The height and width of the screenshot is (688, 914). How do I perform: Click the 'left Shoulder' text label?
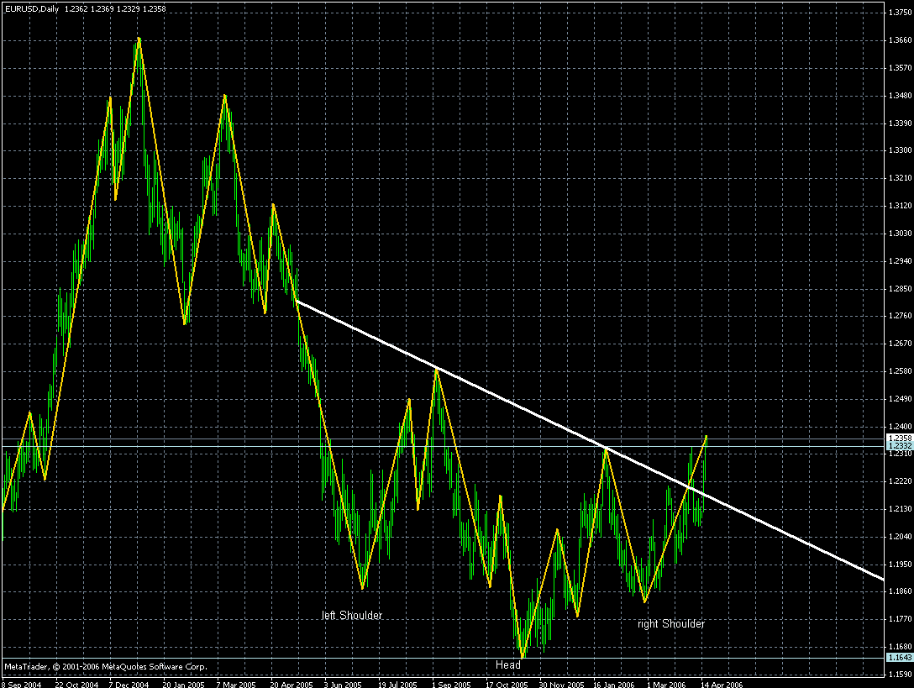[x=352, y=615]
